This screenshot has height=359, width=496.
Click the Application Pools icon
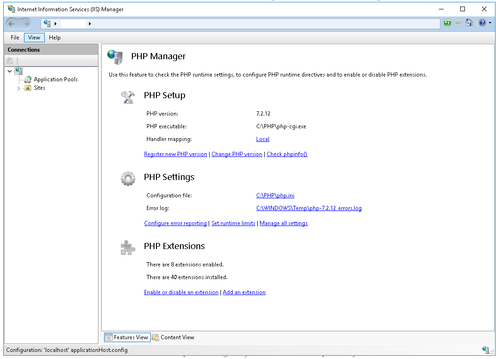point(28,79)
